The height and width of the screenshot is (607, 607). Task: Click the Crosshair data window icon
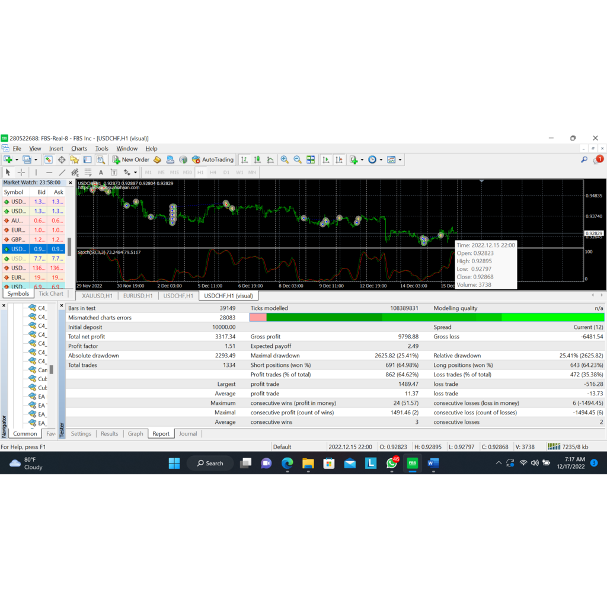point(62,159)
